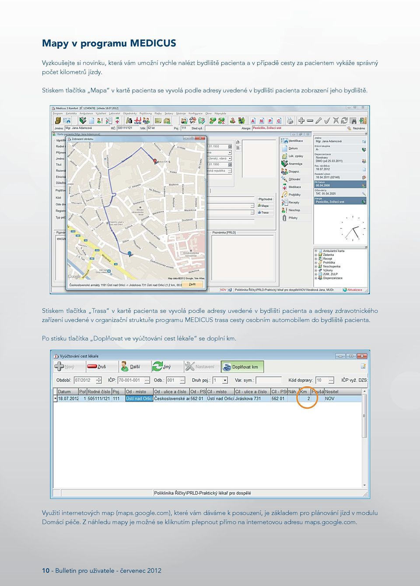Viewport: 420px width, 586px height.
Task: Open the Kartotéka menu
Action: pyautogui.click(x=71, y=113)
